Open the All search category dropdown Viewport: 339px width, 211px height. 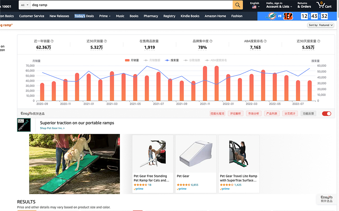pos(24,5)
